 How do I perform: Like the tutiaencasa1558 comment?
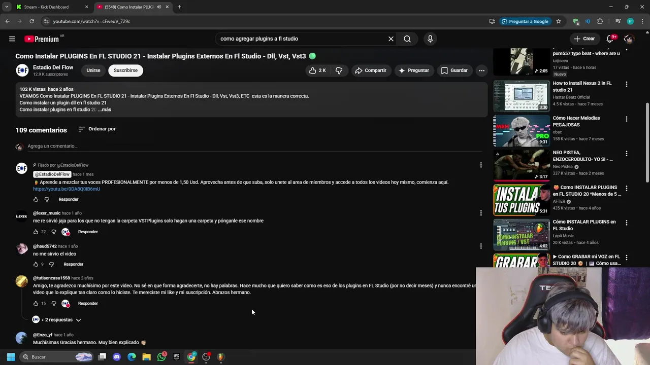pos(36,303)
